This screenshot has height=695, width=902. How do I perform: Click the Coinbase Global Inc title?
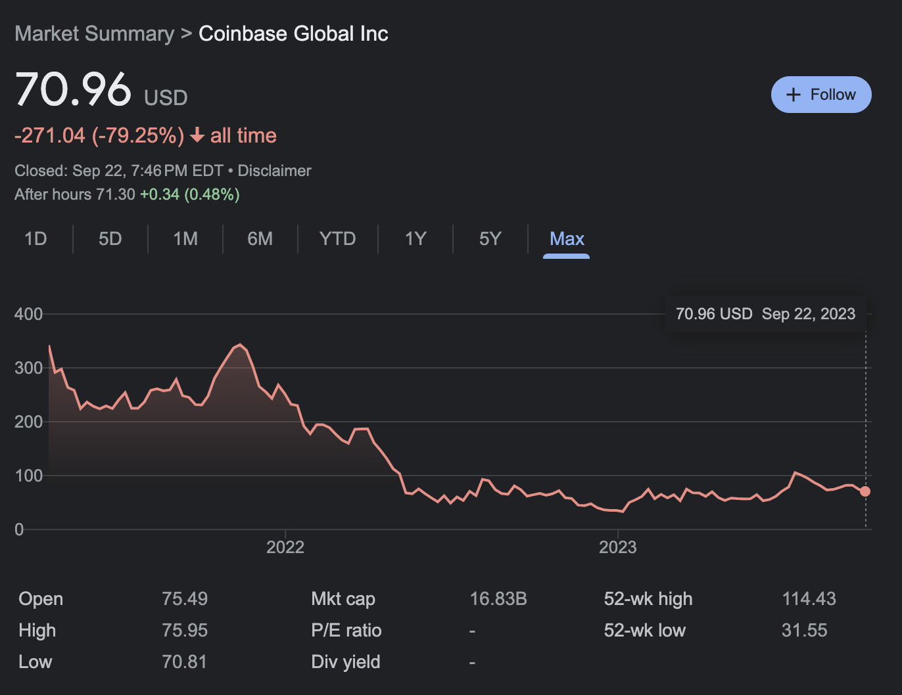point(293,34)
